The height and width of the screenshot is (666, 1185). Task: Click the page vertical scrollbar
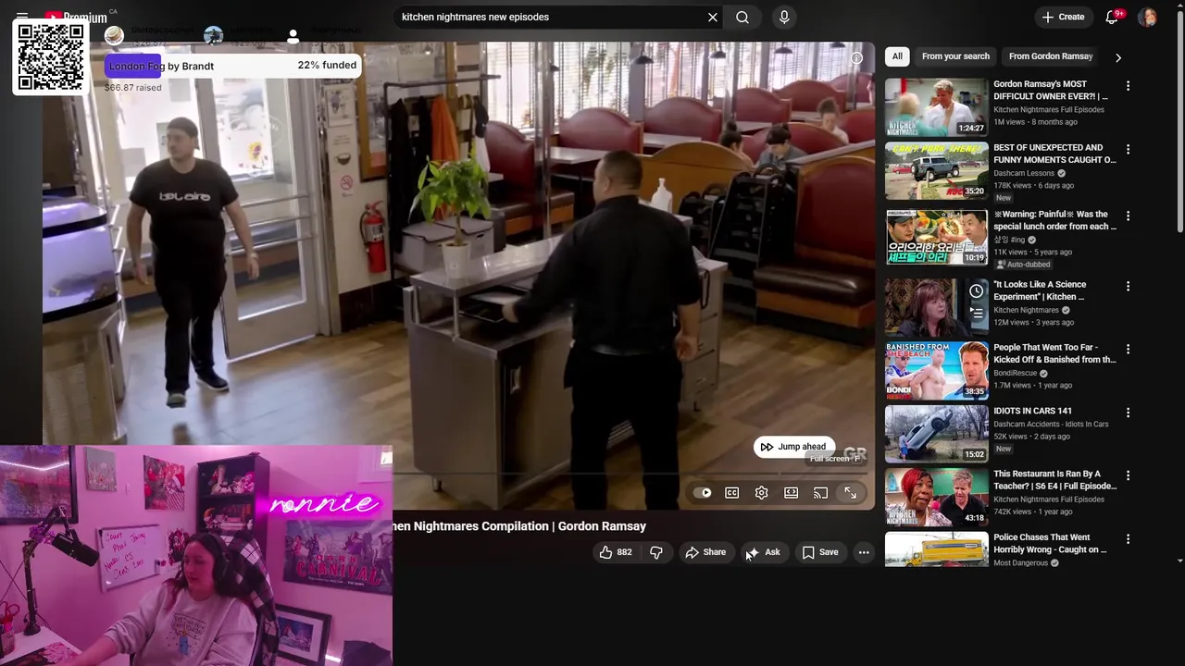point(1179,120)
